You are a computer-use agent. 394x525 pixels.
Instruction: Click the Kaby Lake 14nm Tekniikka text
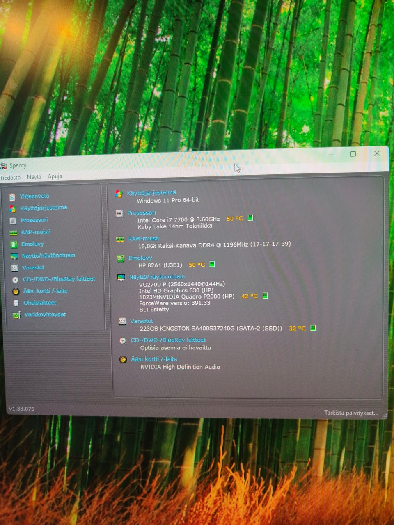click(175, 226)
